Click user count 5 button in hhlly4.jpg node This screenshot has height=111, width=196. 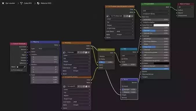pos(78,52)
